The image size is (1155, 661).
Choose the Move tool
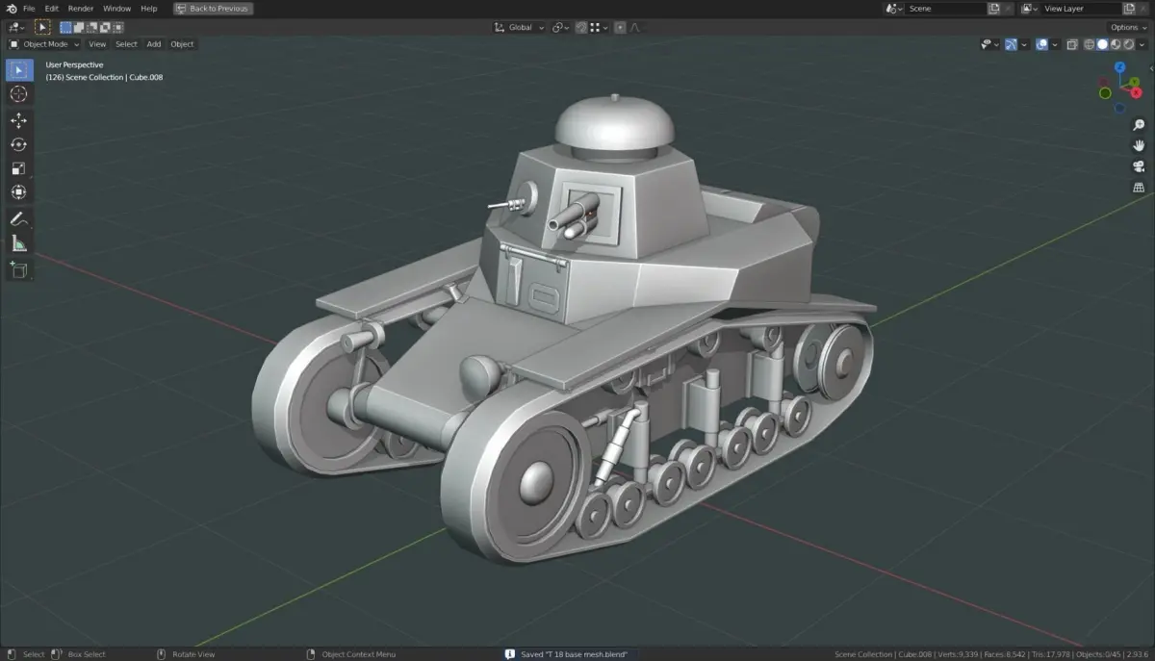pos(19,120)
